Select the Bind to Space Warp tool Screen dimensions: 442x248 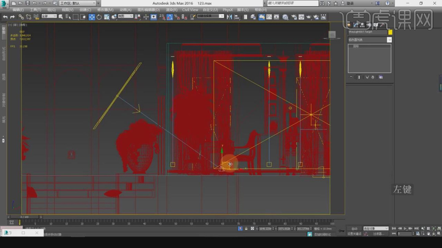(x=36, y=17)
